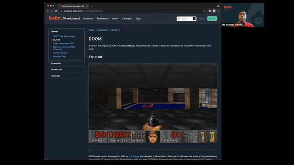Viewport: 294px width, 165px height.
Task: Open the Chrome profile avatar
Action: point(214,11)
